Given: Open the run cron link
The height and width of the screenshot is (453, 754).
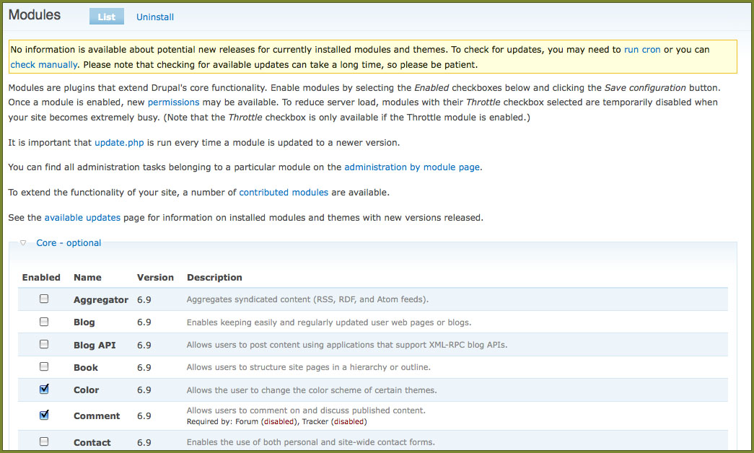Looking at the screenshot, I should [642, 50].
